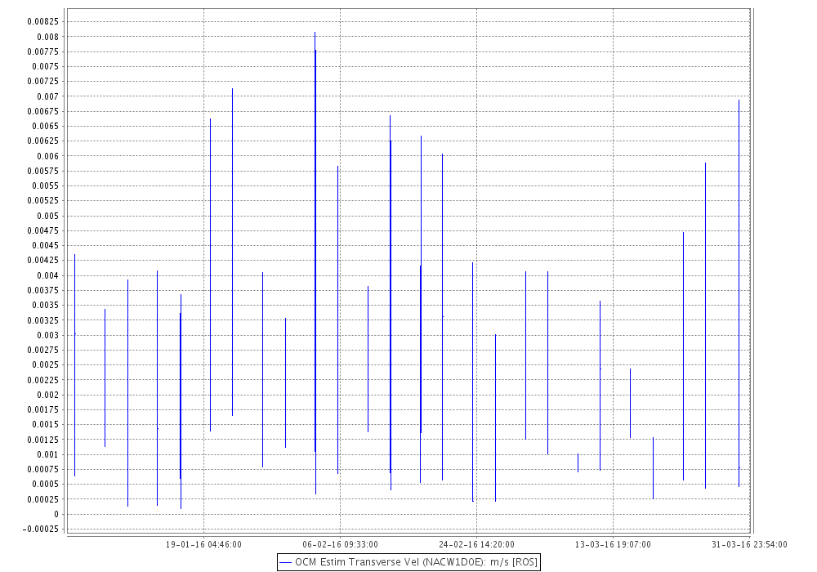Viewport: 817px width, 572px height.
Task: Click the y-axis value 0.00475
Action: [x=43, y=230]
